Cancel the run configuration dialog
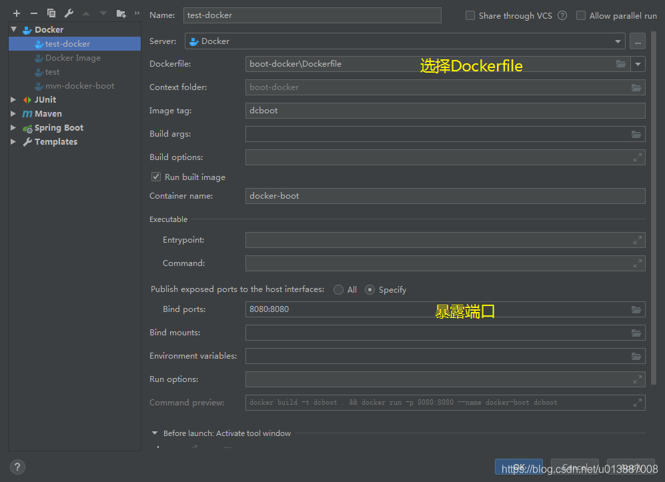 pos(575,467)
